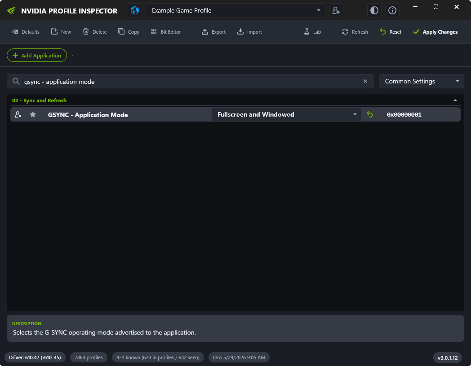Click the user-gear icon in the GSYNC row
Screen dimensions: 471x366
pyautogui.click(x=18, y=114)
